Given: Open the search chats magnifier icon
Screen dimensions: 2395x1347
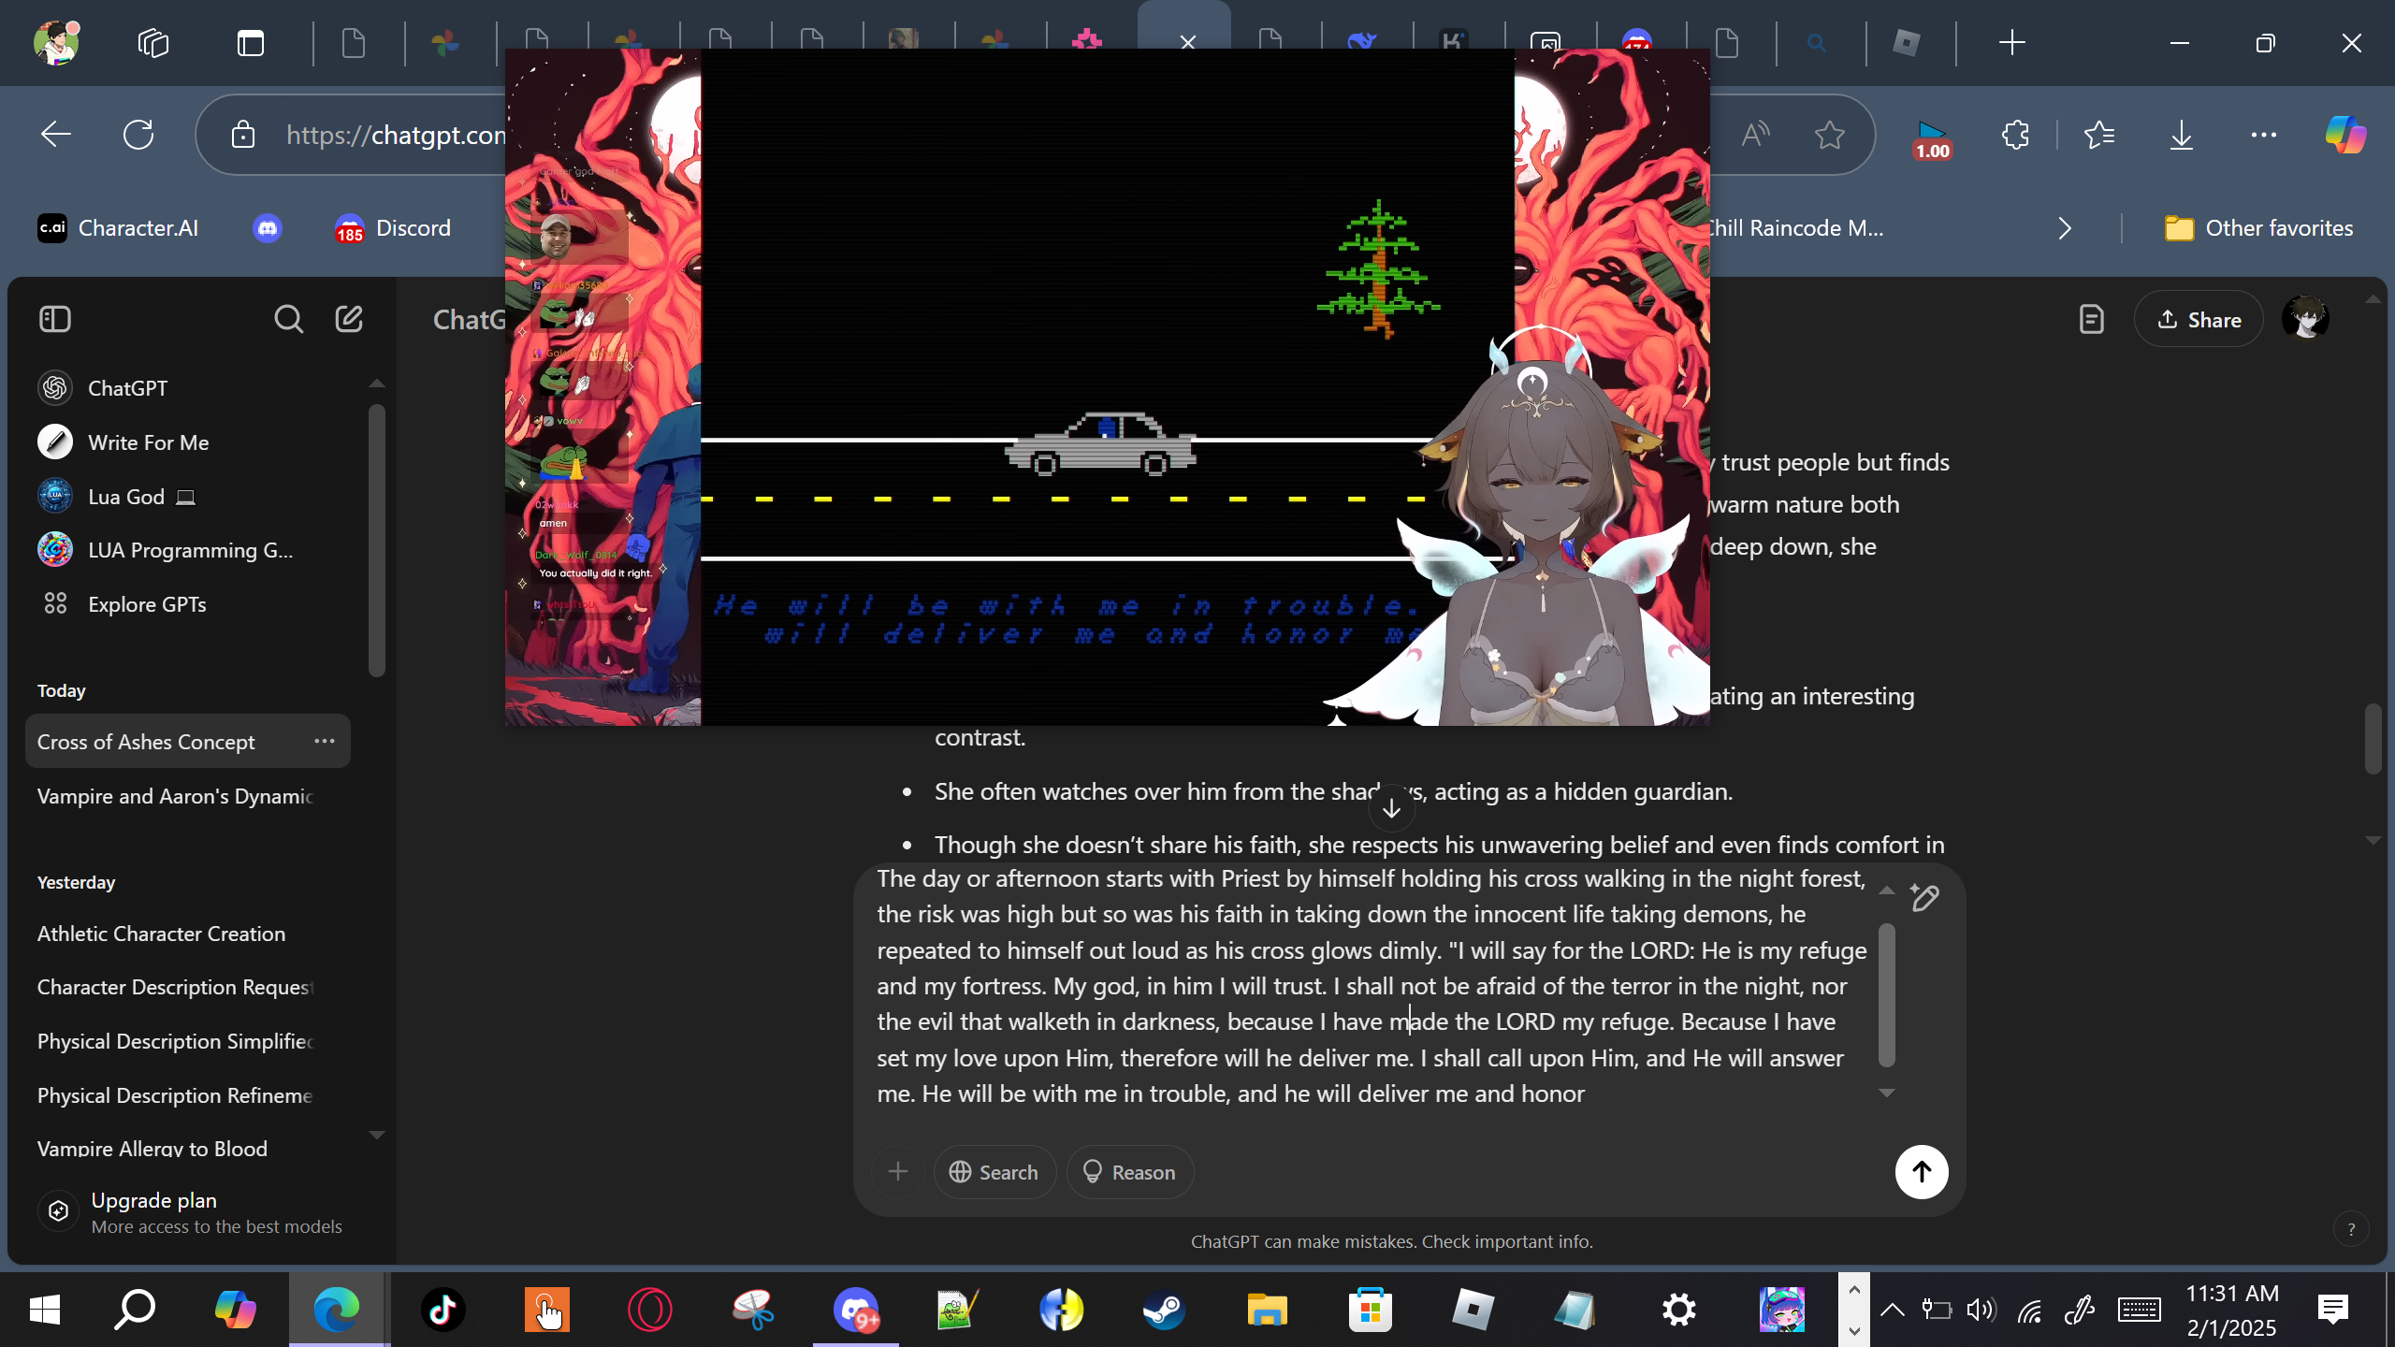Looking at the screenshot, I should point(288,320).
